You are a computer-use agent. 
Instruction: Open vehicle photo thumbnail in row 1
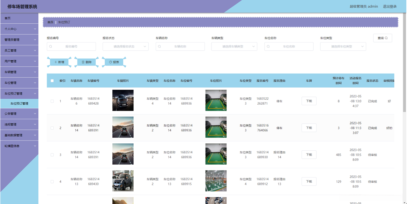123,100
